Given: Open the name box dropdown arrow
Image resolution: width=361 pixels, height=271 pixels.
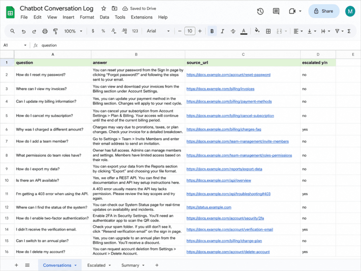Looking at the screenshot, I should (25, 45).
